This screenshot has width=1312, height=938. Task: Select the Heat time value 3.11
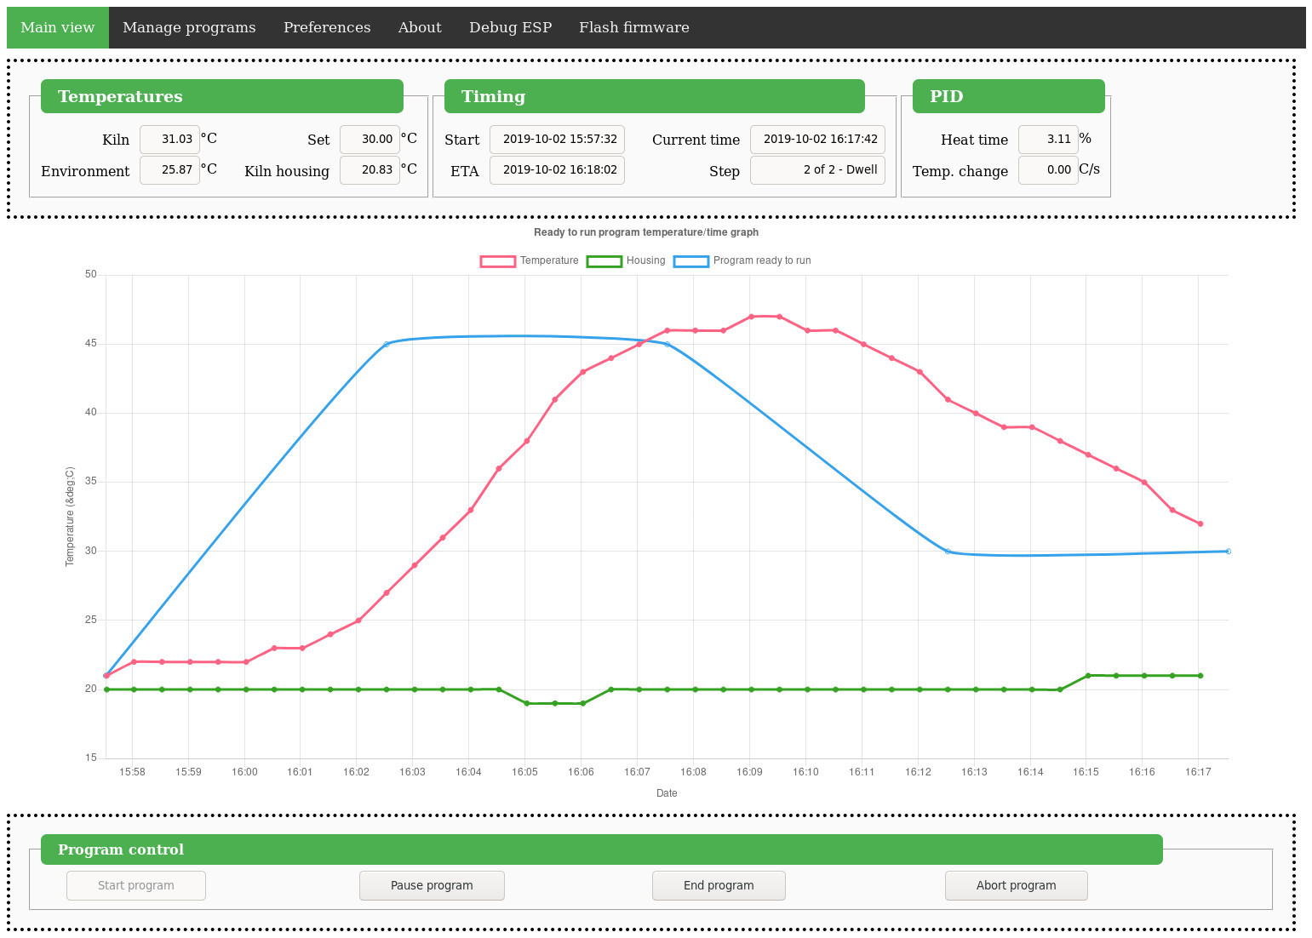pos(1048,139)
